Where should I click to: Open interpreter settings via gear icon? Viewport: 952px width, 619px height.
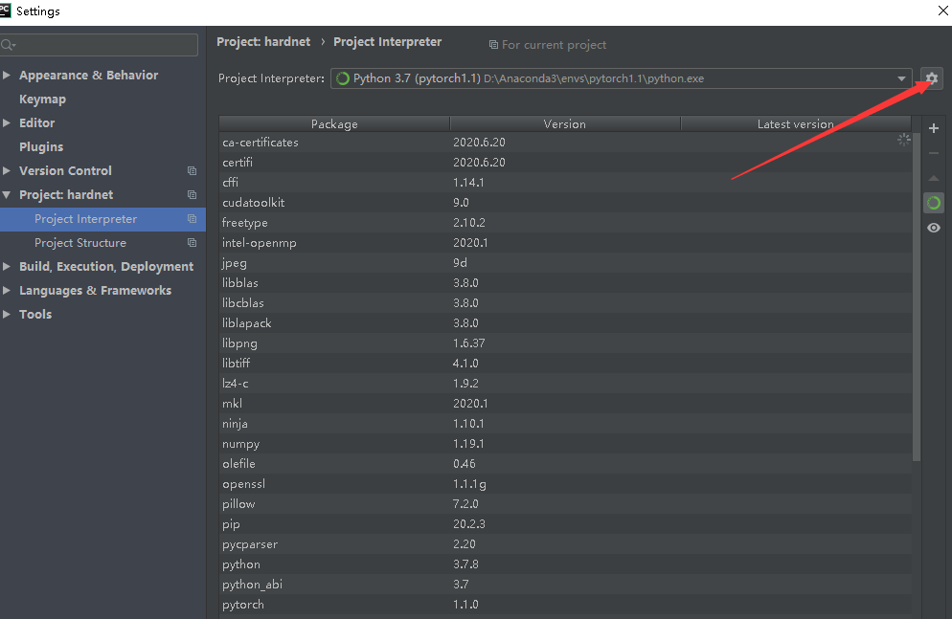pos(930,77)
